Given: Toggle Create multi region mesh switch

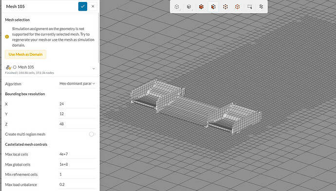Looking at the screenshot, I should (93, 134).
